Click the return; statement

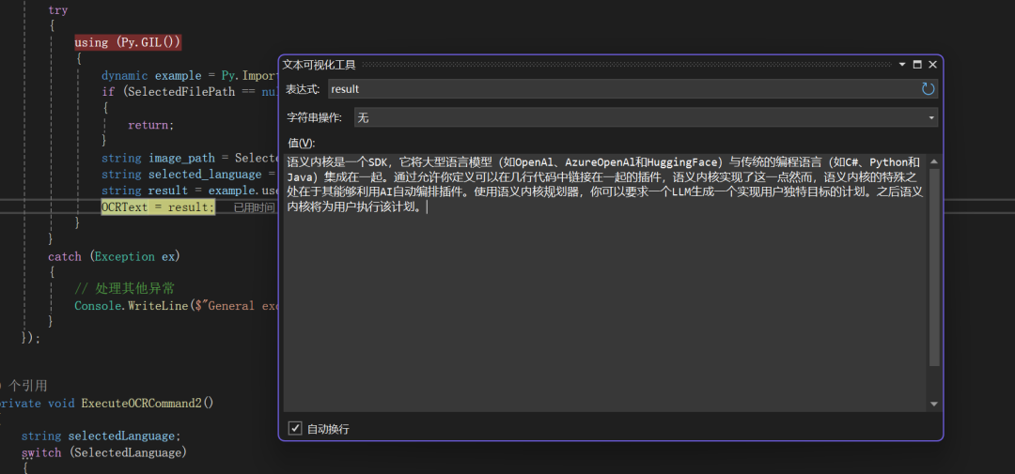150,125
